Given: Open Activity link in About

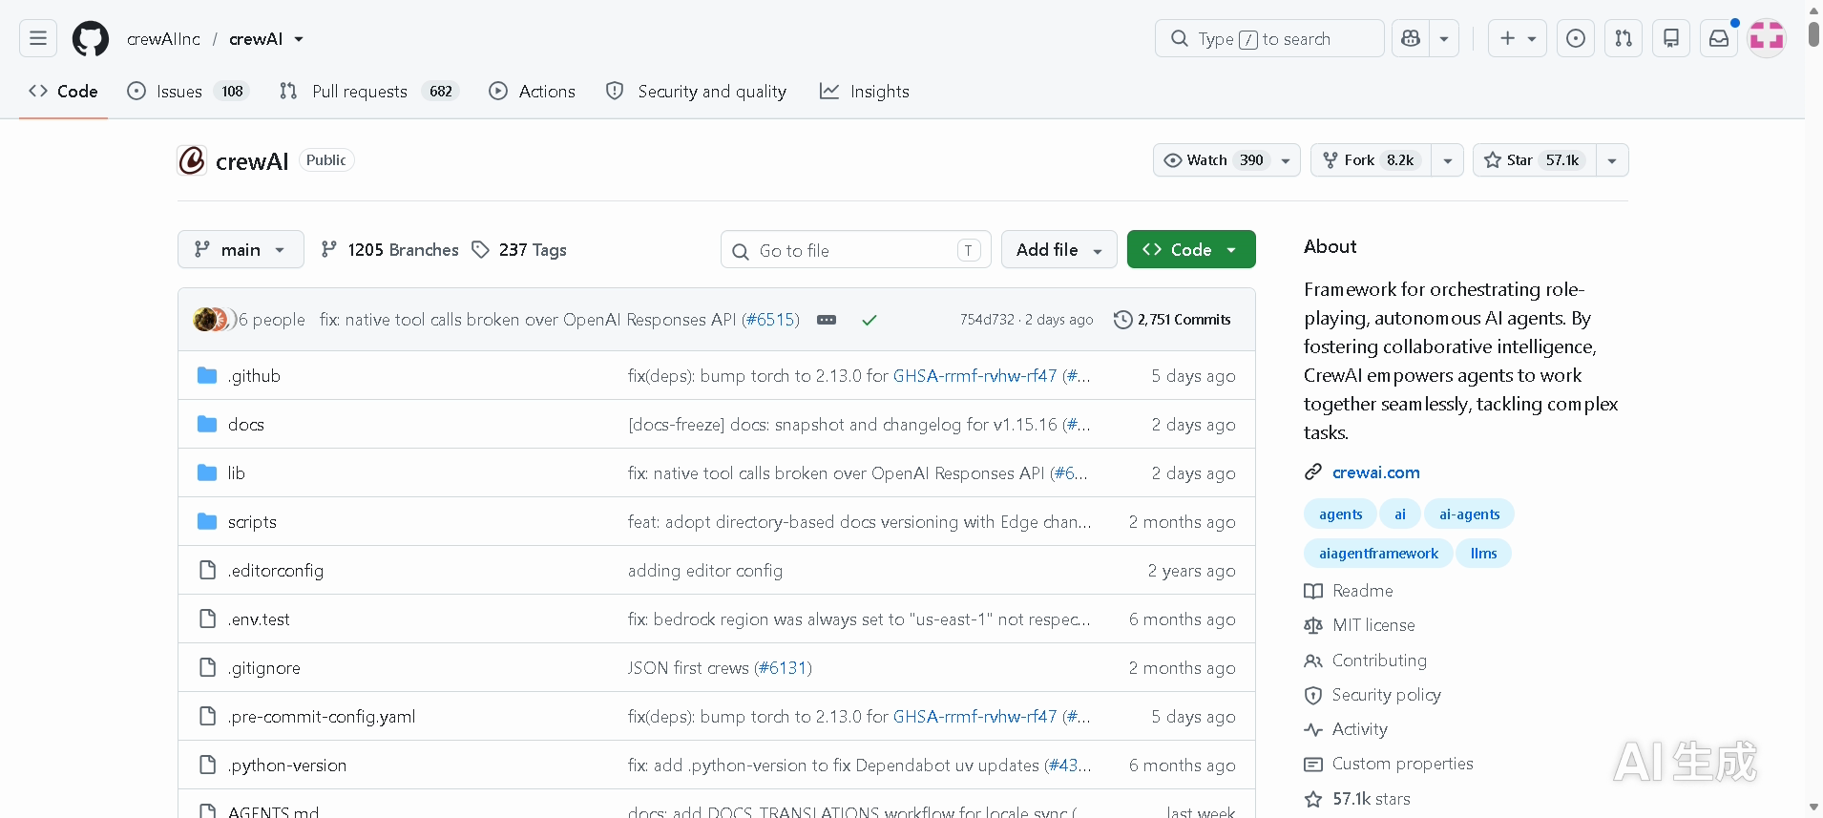Looking at the screenshot, I should coord(1346,729).
